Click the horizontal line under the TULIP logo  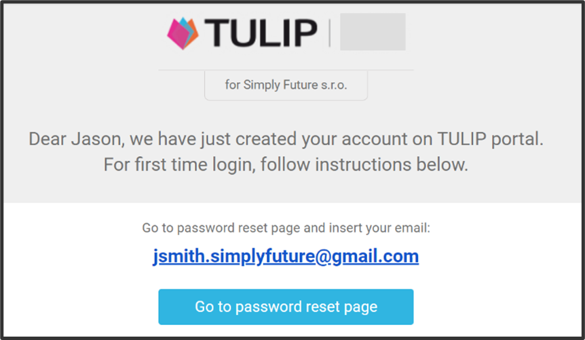coord(286,70)
